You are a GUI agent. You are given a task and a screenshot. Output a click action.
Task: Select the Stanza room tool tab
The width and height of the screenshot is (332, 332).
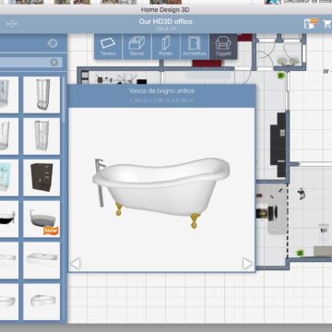coord(136,46)
